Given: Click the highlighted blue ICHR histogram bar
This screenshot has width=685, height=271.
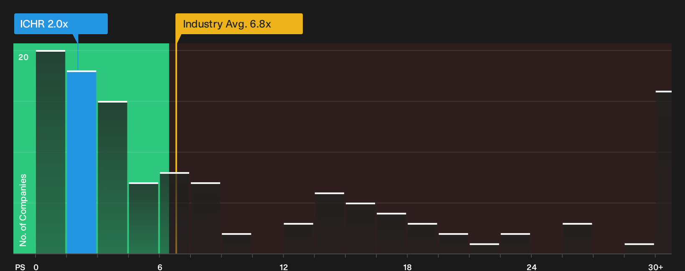Looking at the screenshot, I should [x=81, y=162].
